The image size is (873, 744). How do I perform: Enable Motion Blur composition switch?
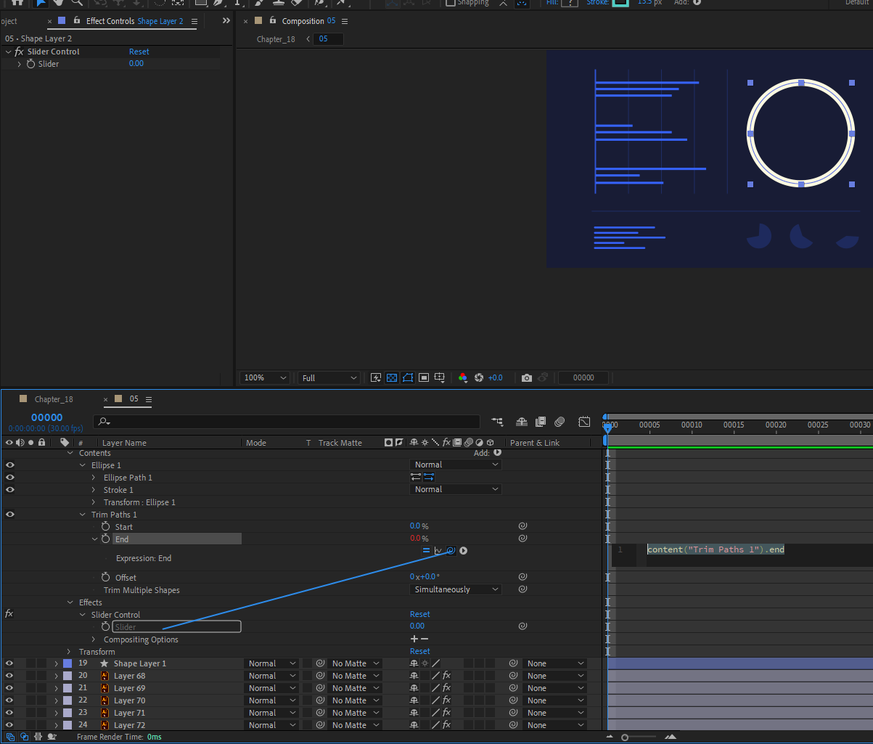point(560,422)
